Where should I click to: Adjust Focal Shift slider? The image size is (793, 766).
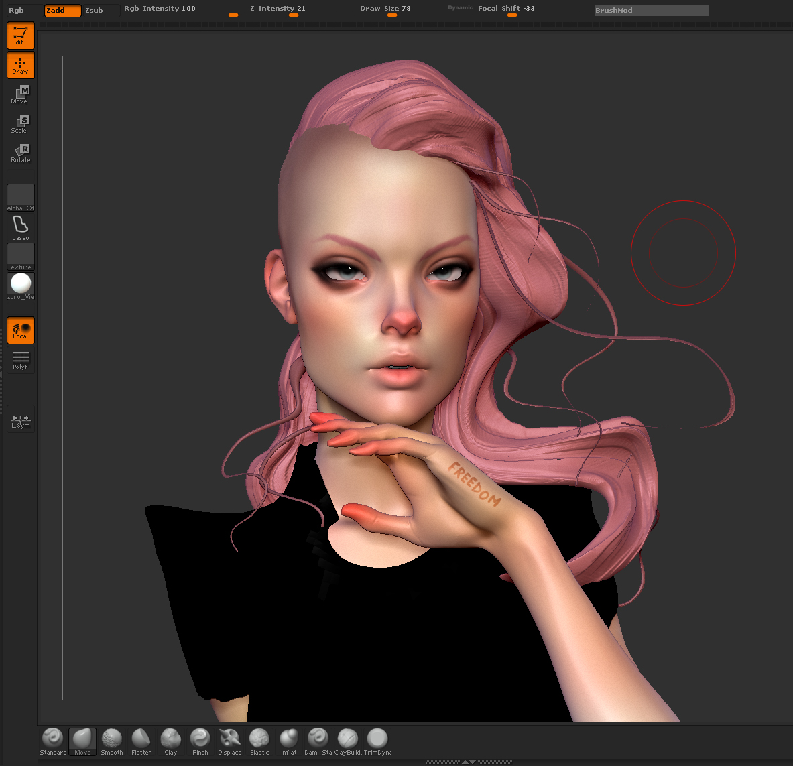click(x=533, y=9)
